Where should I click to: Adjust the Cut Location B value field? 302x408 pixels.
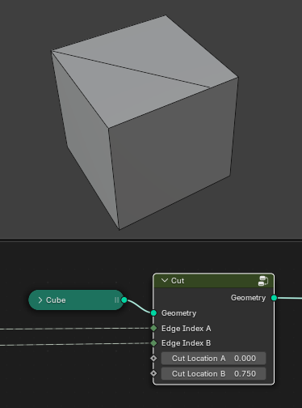[x=213, y=374]
